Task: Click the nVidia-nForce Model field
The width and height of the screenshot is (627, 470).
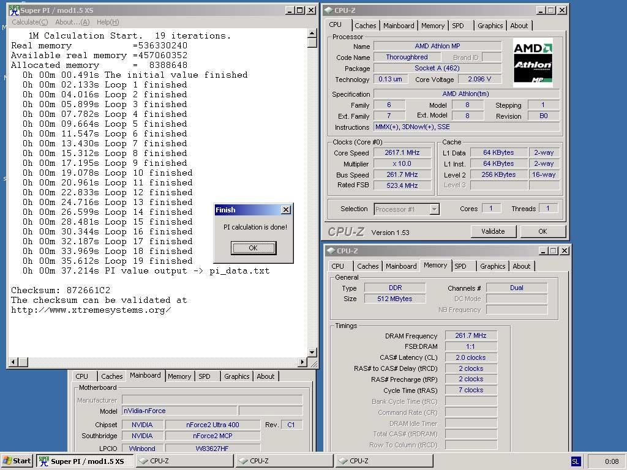Action: point(179,411)
